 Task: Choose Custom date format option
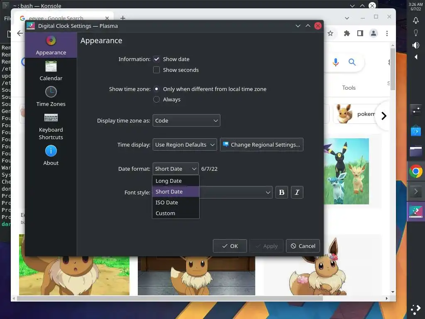point(176,213)
